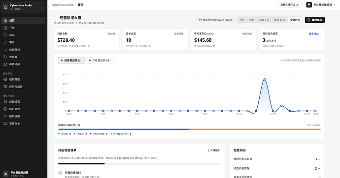Click the 全部成单 badge on orders card
The height and width of the screenshot is (178, 340).
(179, 34)
